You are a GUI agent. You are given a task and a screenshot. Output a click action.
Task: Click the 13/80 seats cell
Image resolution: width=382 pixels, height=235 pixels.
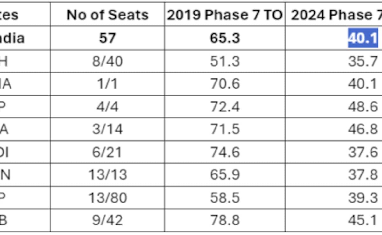tap(107, 197)
